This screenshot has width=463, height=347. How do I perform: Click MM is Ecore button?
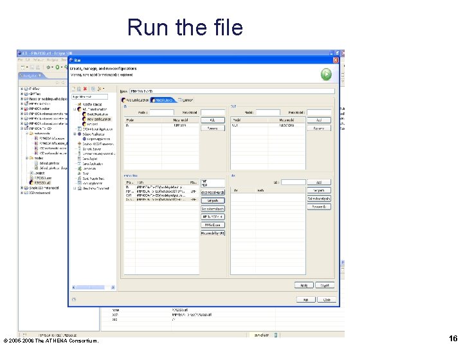[213, 225]
